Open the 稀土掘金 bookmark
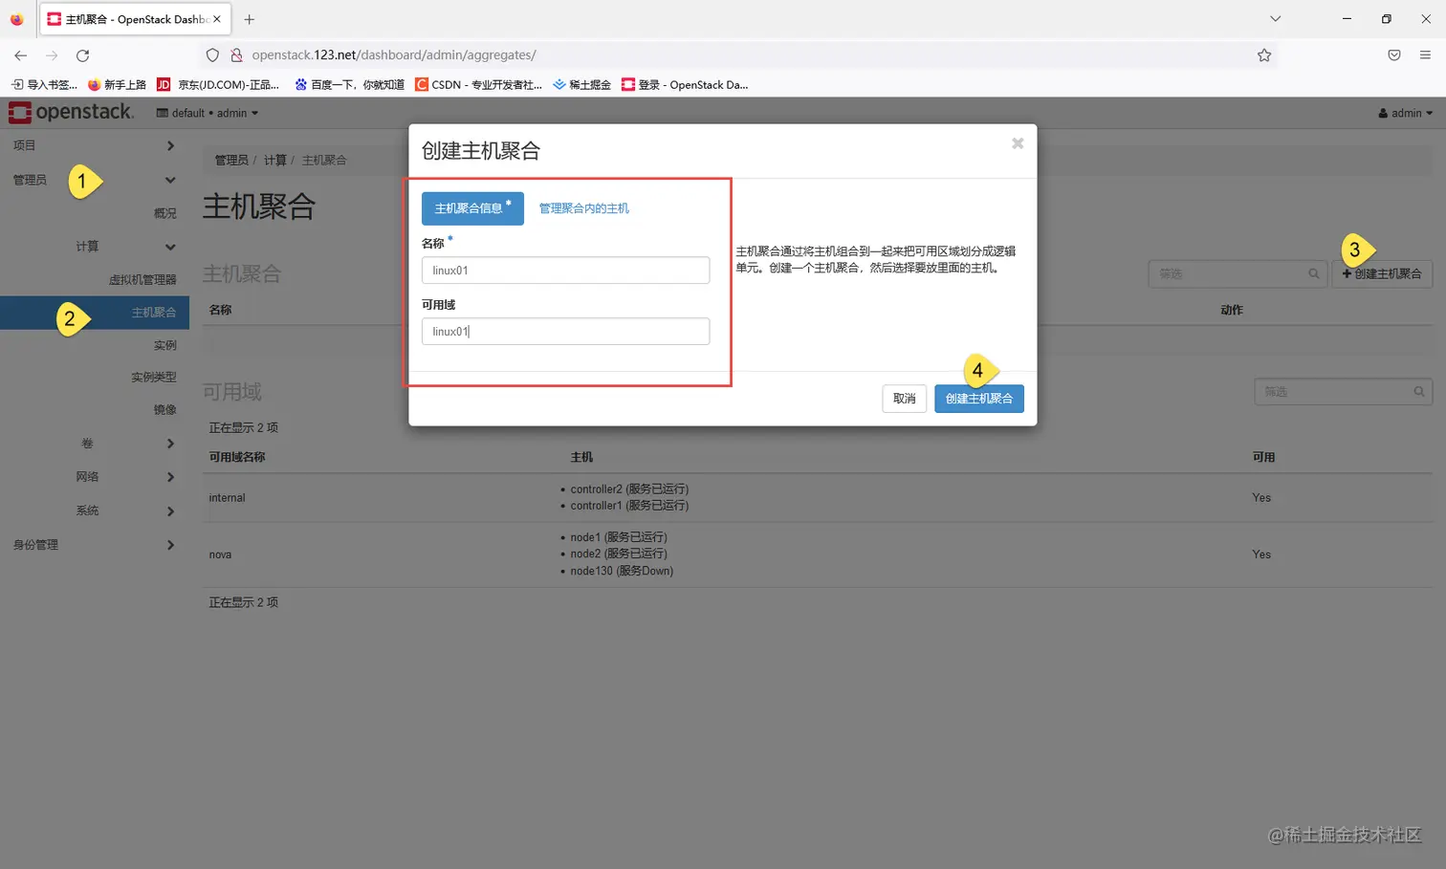Image resolution: width=1446 pixels, height=869 pixels. (x=581, y=85)
